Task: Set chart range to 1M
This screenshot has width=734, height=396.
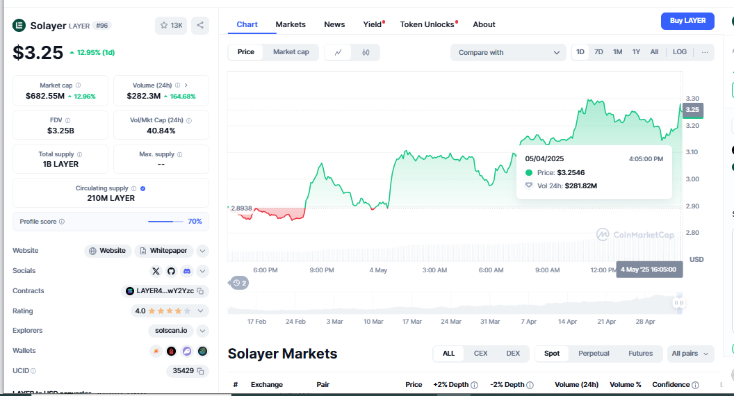Action: point(617,52)
